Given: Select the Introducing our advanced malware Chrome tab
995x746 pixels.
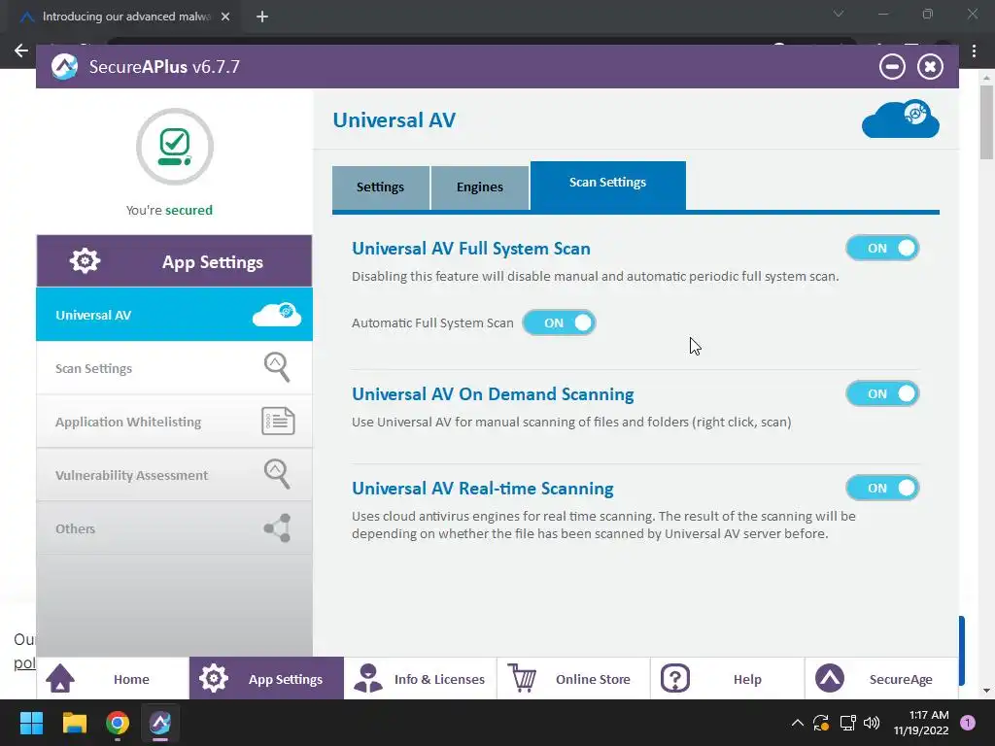Looking at the screenshot, I should (123, 17).
